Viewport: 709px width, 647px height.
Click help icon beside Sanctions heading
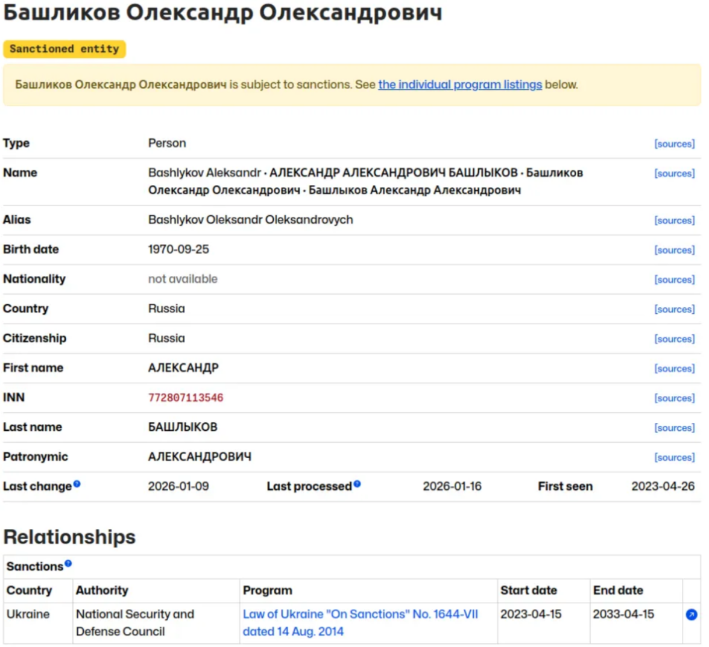68,564
